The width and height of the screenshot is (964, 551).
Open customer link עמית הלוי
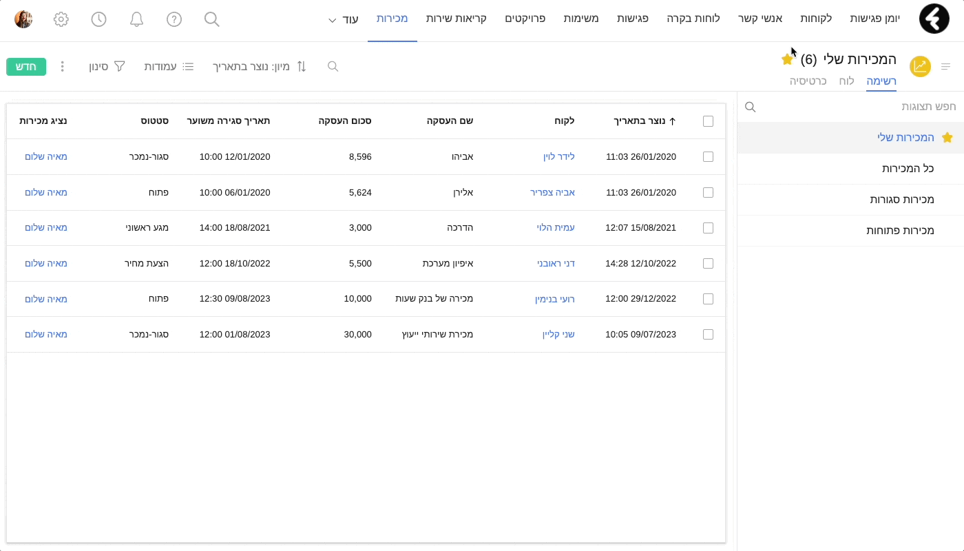pyautogui.click(x=556, y=227)
